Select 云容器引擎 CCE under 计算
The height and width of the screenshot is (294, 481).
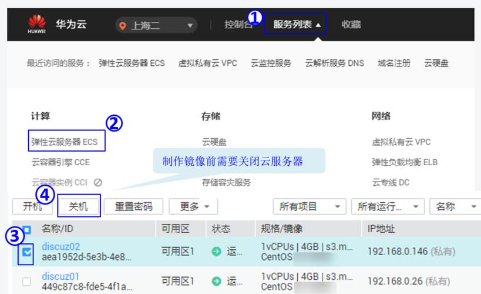(x=60, y=162)
